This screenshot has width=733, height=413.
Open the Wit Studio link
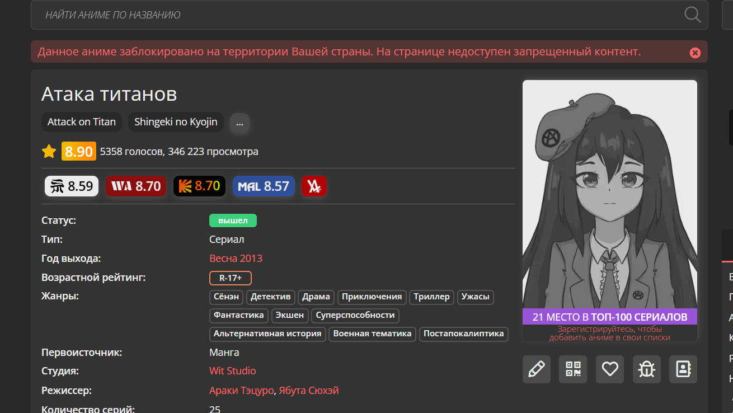[x=233, y=371]
